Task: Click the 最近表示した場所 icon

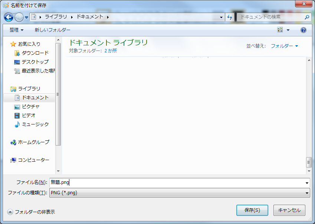Action: pyautogui.click(x=17, y=71)
